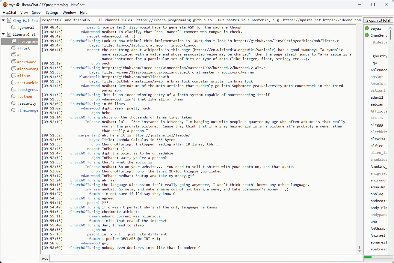Click the green icon next to ChanServ
The width and height of the screenshot is (394, 263).
366,35
